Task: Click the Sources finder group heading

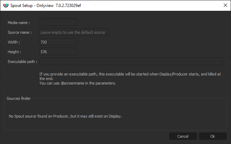Action: (19, 98)
